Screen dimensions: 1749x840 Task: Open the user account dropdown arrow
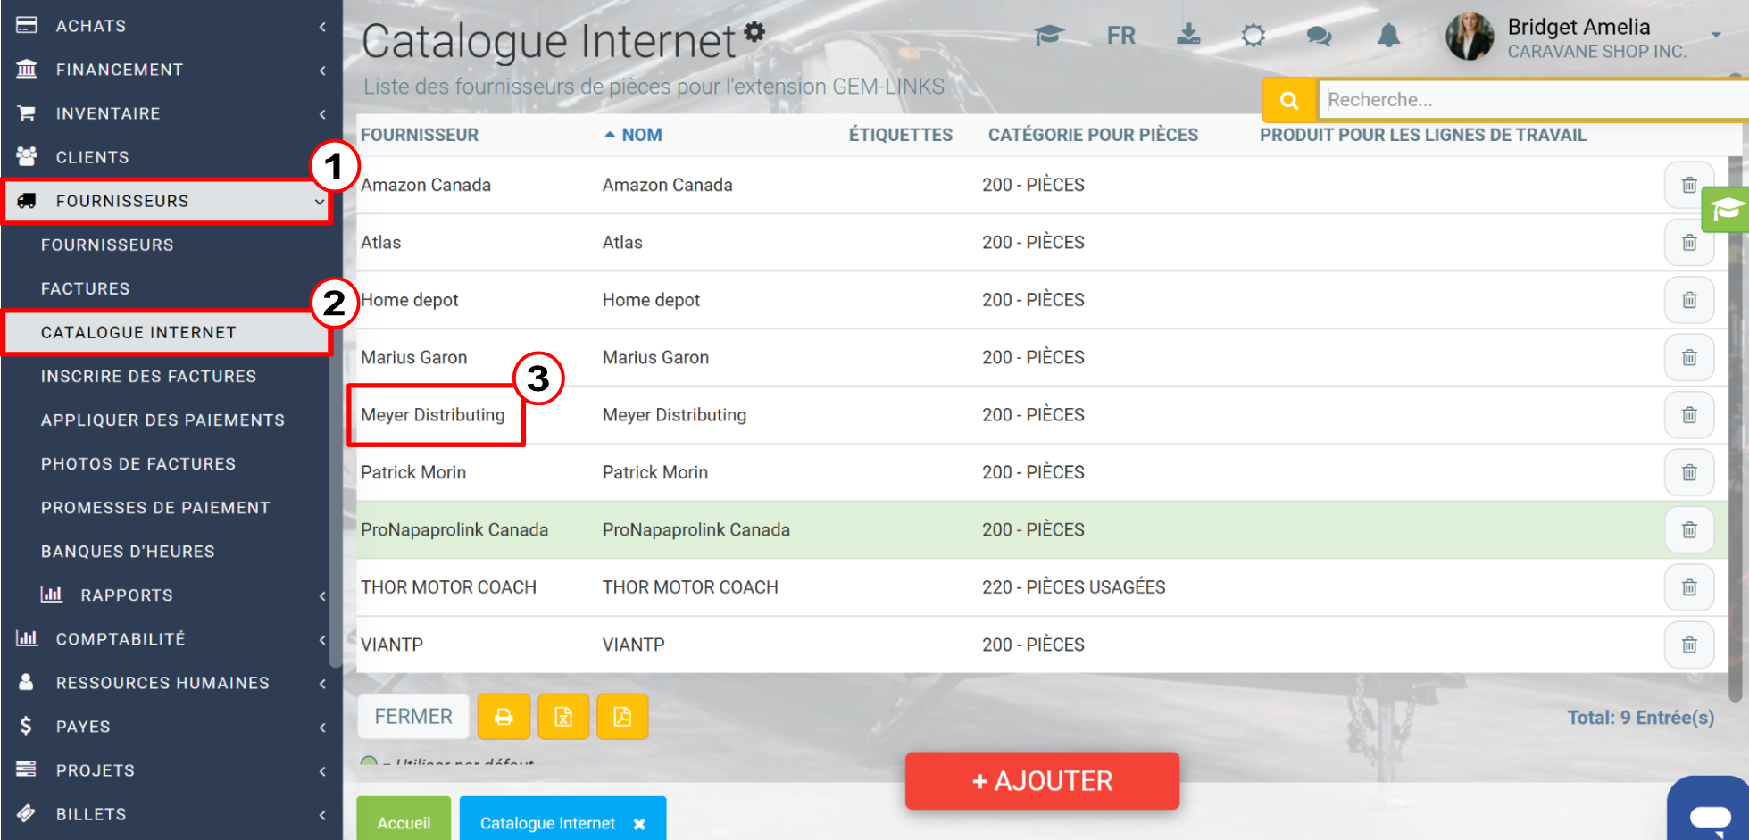click(1716, 36)
